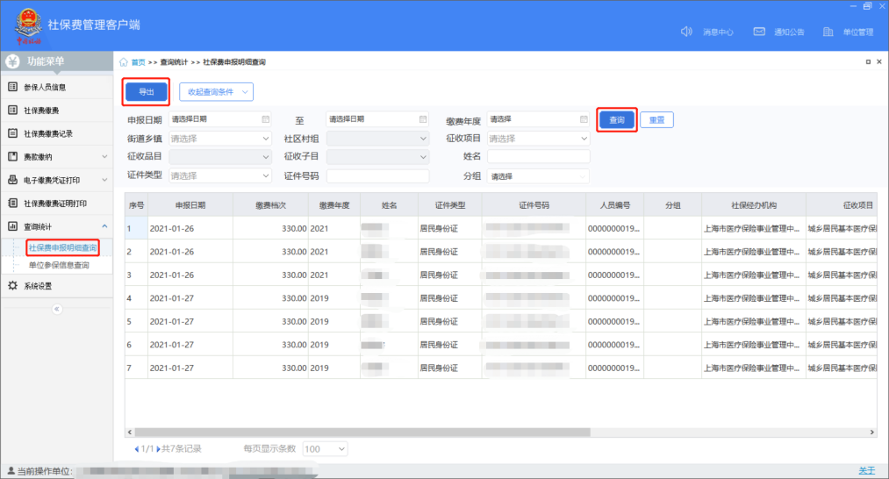Click the horizontal scrollbar under the table
The height and width of the screenshot is (479, 889).
click(500, 432)
